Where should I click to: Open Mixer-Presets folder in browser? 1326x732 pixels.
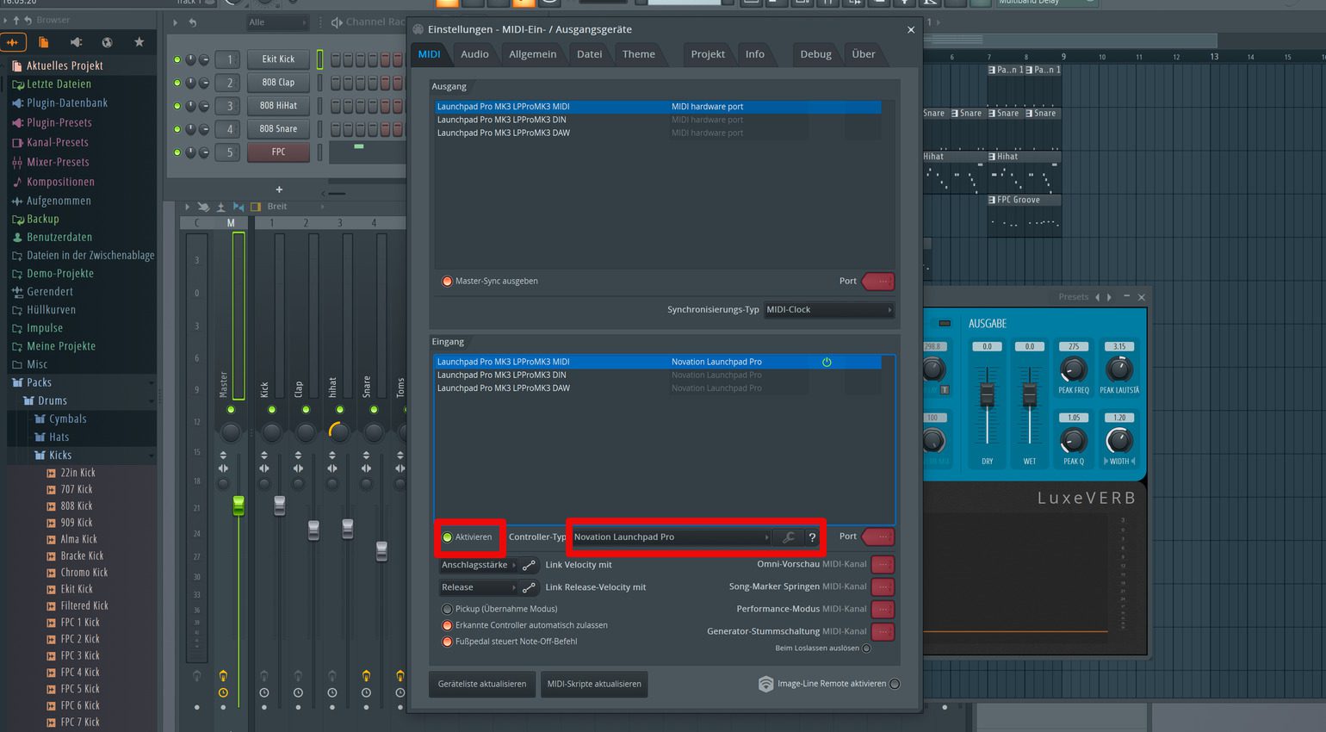point(58,162)
